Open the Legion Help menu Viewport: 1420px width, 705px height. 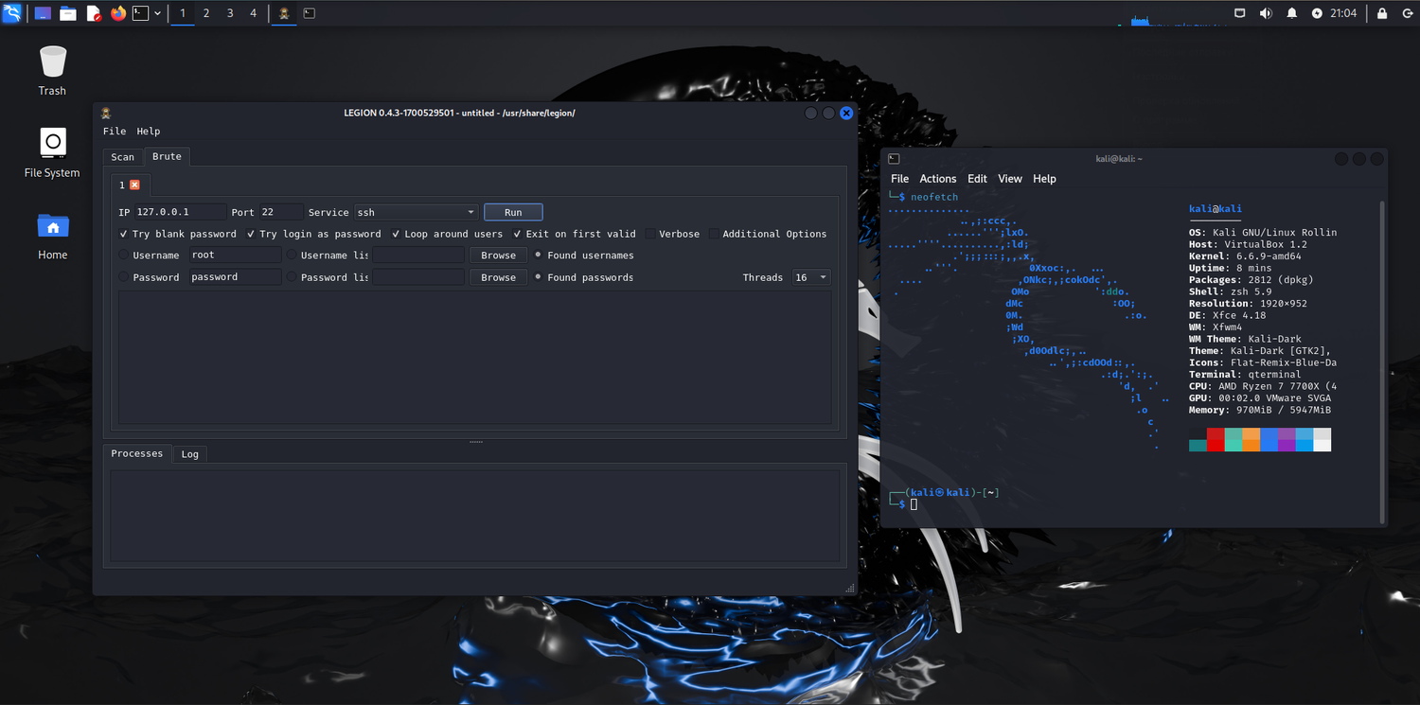(149, 132)
